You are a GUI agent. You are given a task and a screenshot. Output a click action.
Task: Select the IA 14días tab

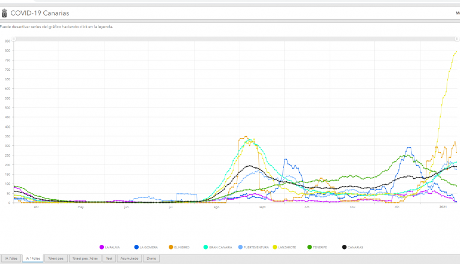tap(32, 259)
